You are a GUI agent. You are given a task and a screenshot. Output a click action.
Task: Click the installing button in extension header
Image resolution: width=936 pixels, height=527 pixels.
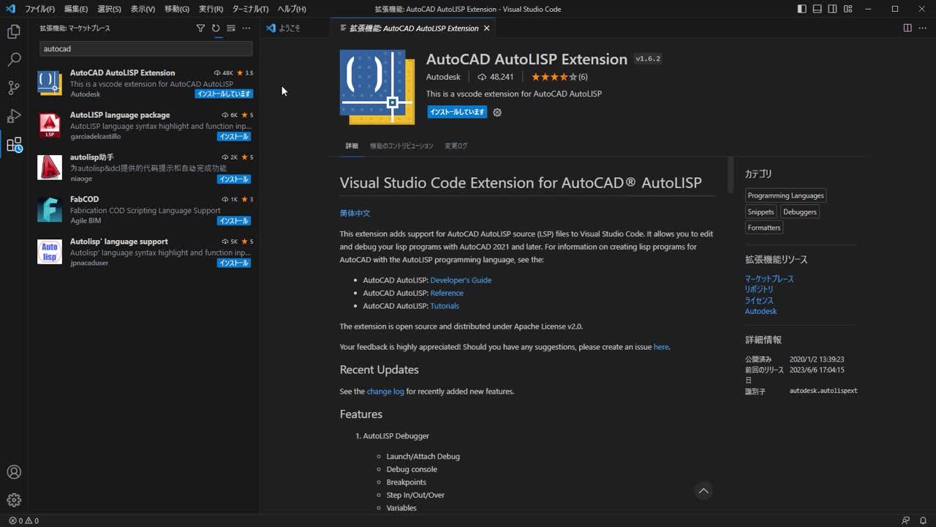[x=457, y=112]
